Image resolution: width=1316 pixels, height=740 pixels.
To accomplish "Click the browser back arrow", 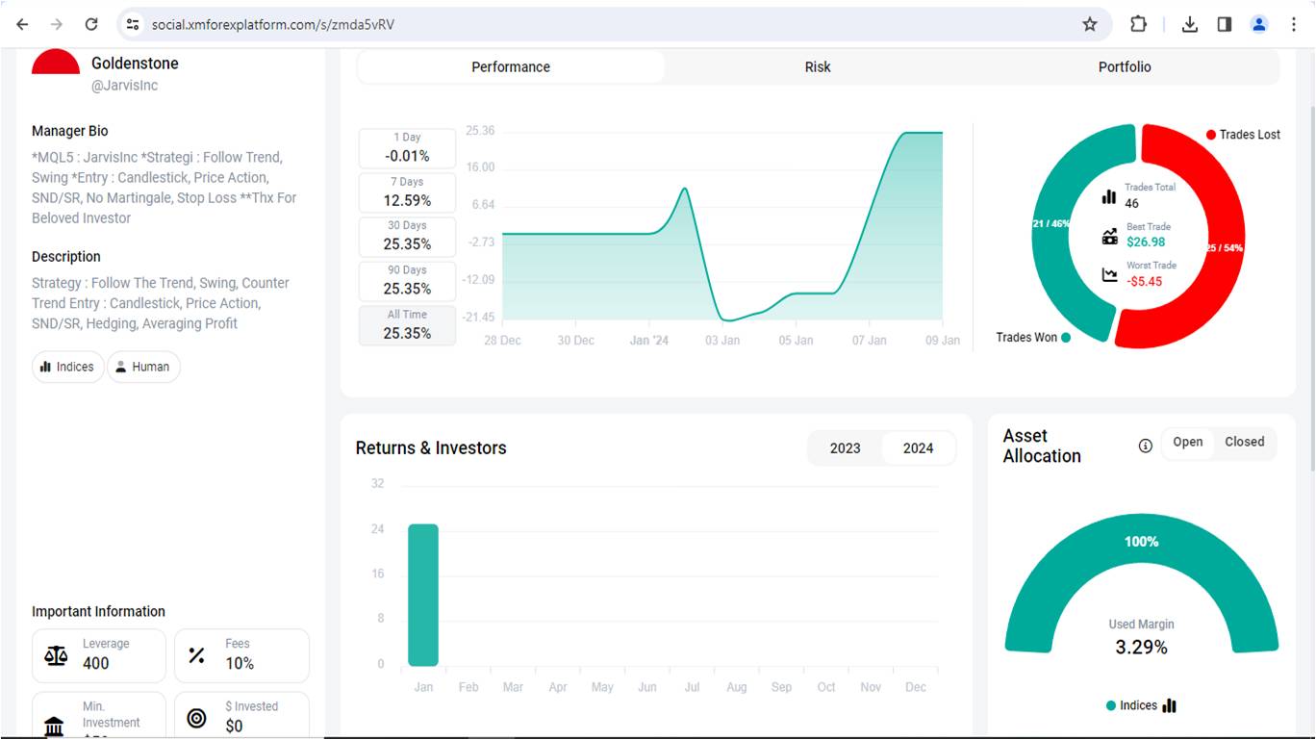I will 23,24.
